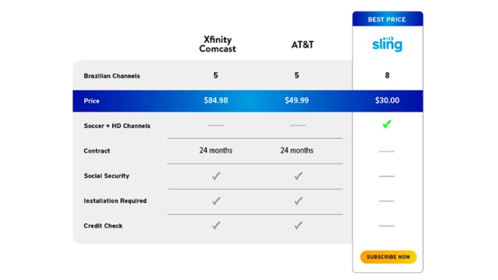Viewport: 498px width, 280px height.
Task: Click Sling's dash in the Contract row
Action: click(x=387, y=152)
